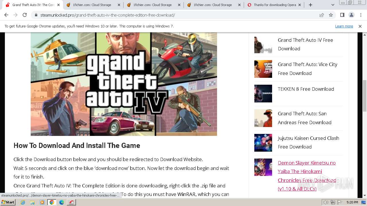Open Jujutsu Kaisen Cursed Clash Free Download

(x=309, y=142)
